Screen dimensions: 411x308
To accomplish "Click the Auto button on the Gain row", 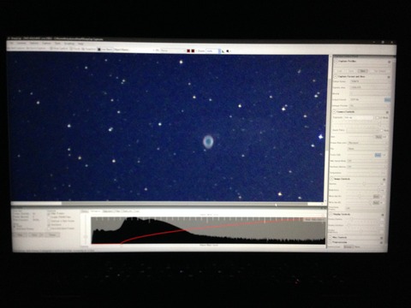I will coord(378,137).
